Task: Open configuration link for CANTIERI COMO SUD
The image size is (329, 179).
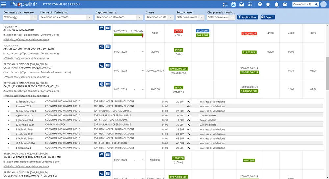Action: point(26,77)
